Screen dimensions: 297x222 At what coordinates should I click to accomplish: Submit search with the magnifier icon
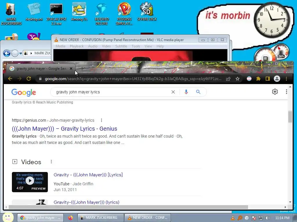pyautogui.click(x=198, y=92)
